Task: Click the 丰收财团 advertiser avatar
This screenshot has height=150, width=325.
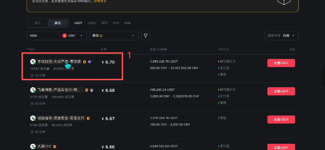Action: [33, 62]
